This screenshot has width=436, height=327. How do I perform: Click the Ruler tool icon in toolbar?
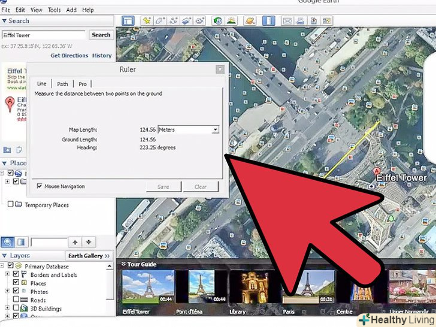coord(268,21)
